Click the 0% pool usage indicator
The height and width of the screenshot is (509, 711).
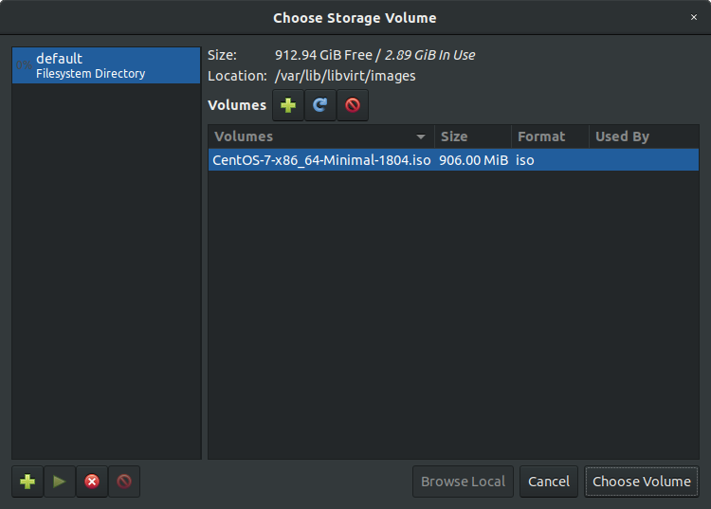tap(23, 65)
